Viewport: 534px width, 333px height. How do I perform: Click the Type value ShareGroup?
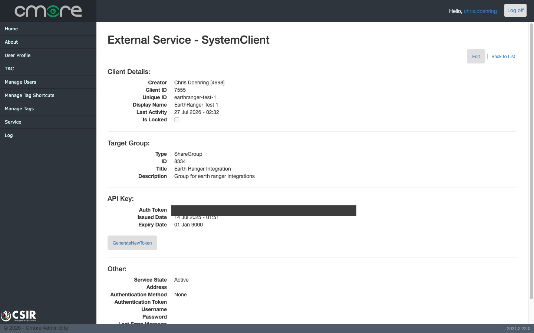pos(188,154)
